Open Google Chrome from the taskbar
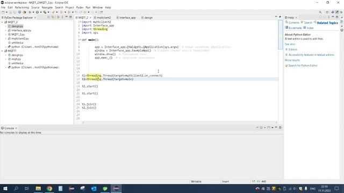 (49, 188)
